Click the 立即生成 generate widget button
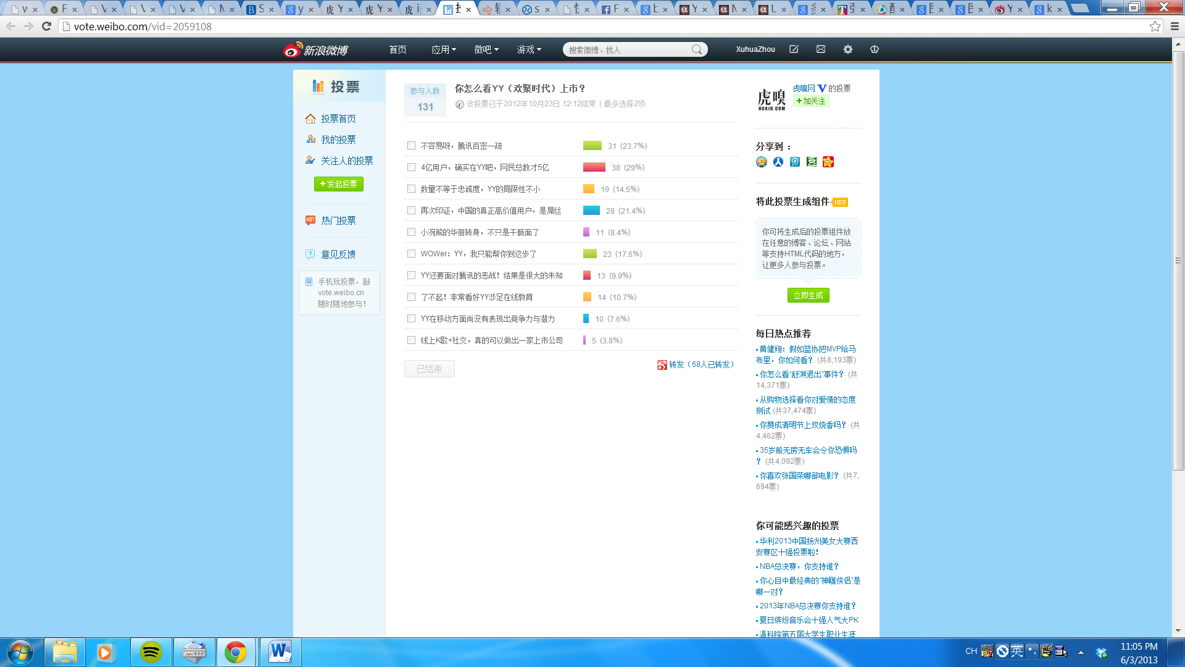 pyautogui.click(x=808, y=295)
